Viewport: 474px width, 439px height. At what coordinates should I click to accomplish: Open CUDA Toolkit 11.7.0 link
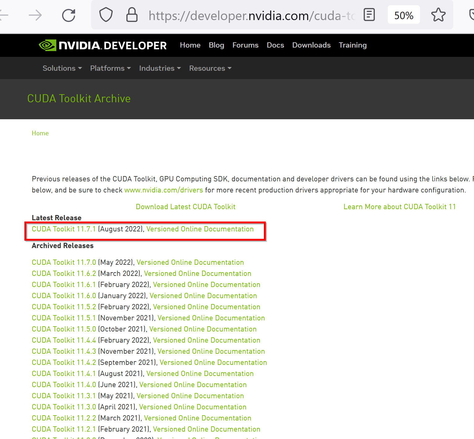tap(64, 262)
